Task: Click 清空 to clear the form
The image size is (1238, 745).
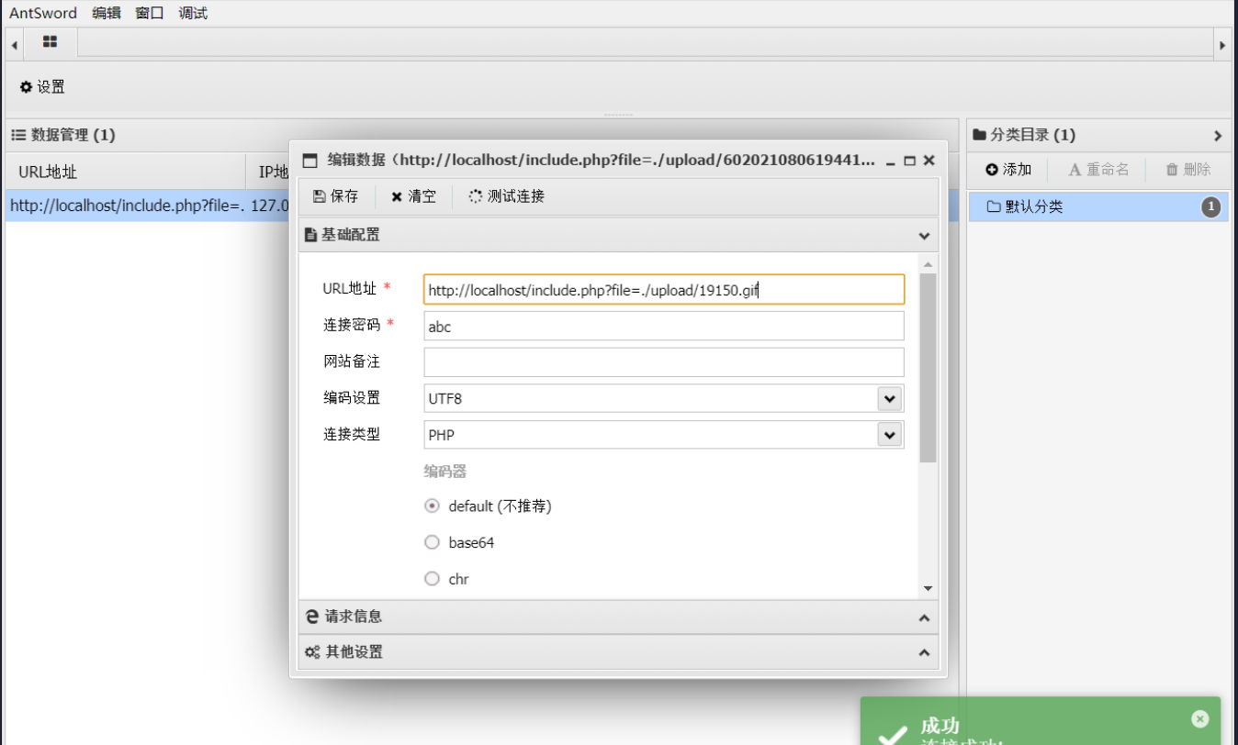Action: [x=413, y=196]
